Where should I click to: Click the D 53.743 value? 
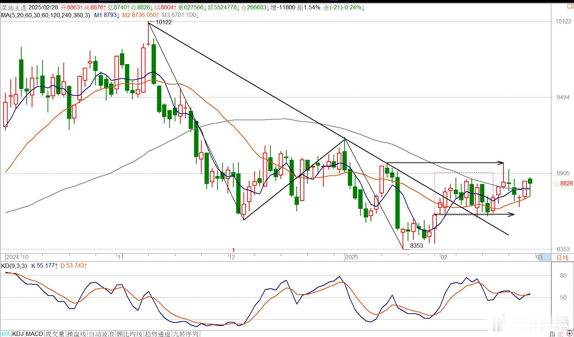click(73, 266)
